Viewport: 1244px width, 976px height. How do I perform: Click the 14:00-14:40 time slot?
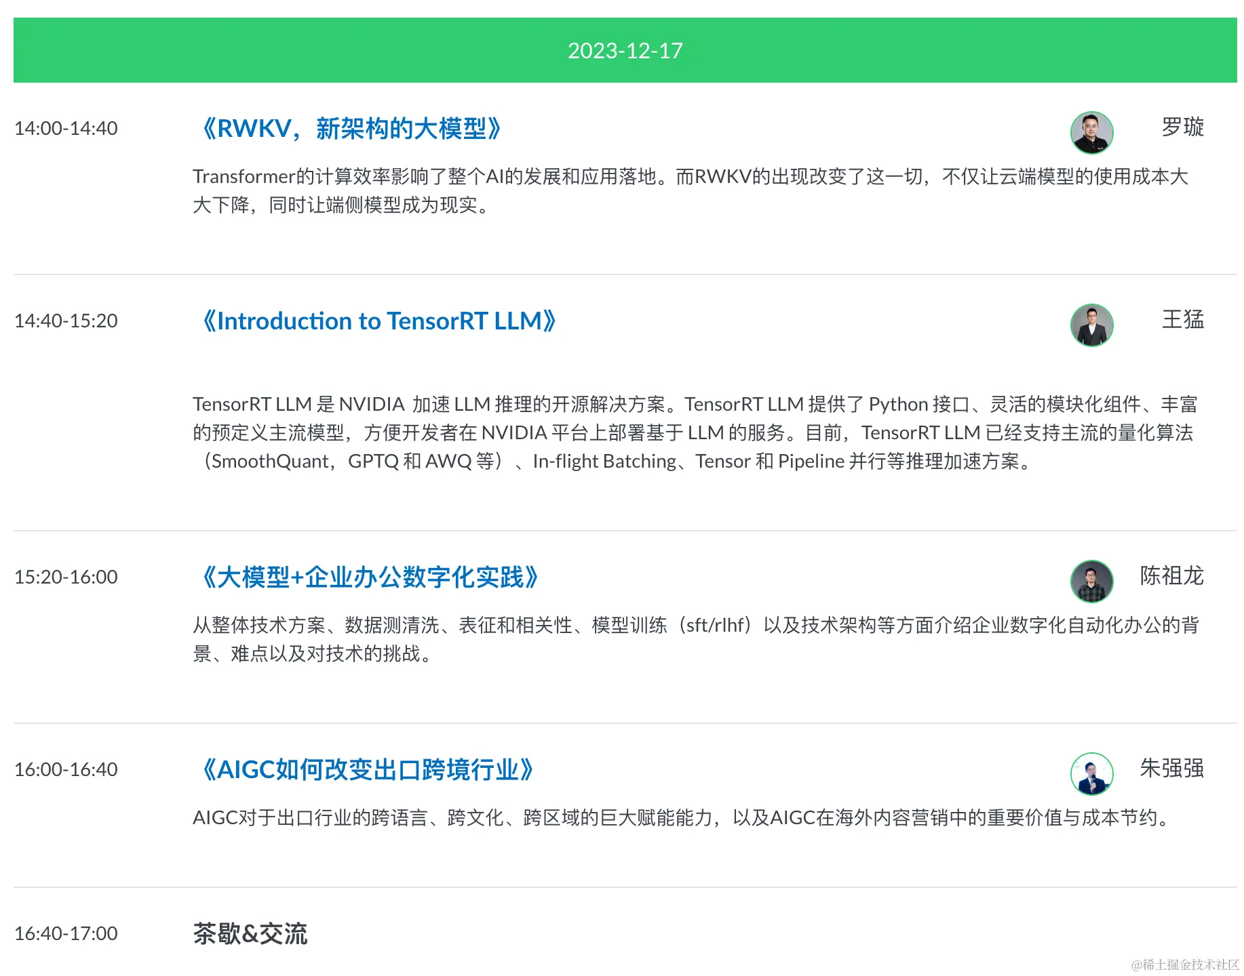pyautogui.click(x=66, y=128)
